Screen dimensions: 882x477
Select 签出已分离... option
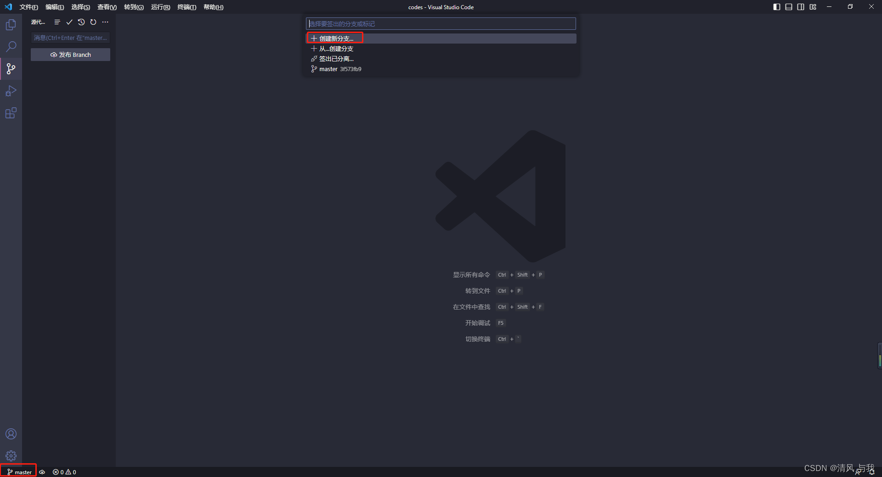pos(441,59)
